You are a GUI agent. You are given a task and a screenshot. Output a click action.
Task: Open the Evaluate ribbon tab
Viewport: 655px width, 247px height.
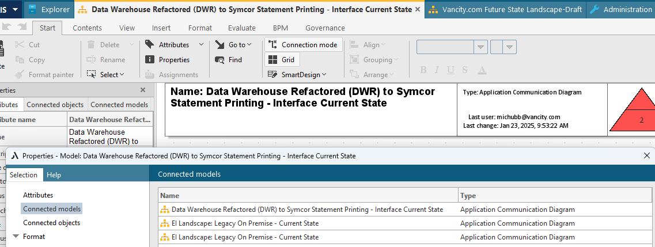click(242, 28)
